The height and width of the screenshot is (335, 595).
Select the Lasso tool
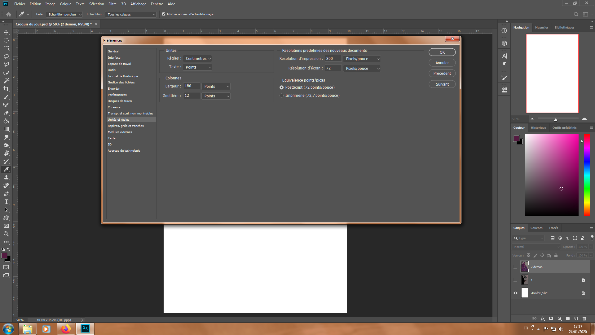[x=6, y=56]
